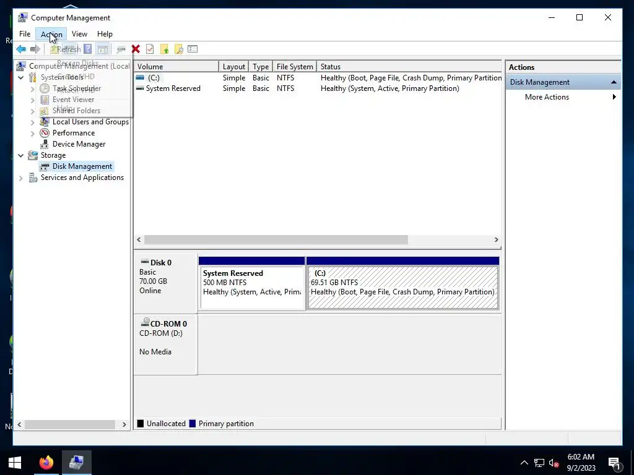Click the checkmark Properties toolbar icon
Screen dimensions: 634x475
coord(150,49)
